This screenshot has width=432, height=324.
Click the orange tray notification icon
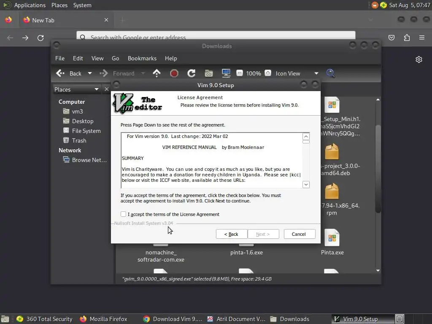[375, 5]
